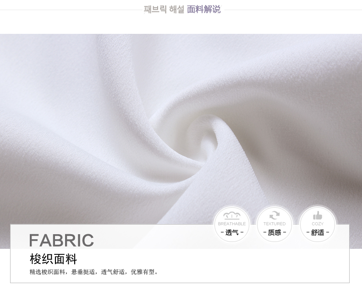The image size is (362, 290).
Task: Click the TEXTURED label text
Action: [274, 224]
